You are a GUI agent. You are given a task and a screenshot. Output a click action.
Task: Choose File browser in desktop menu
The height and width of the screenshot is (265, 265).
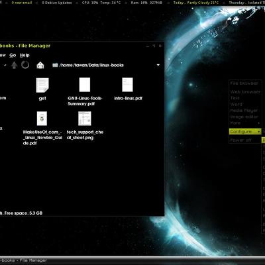244,83
